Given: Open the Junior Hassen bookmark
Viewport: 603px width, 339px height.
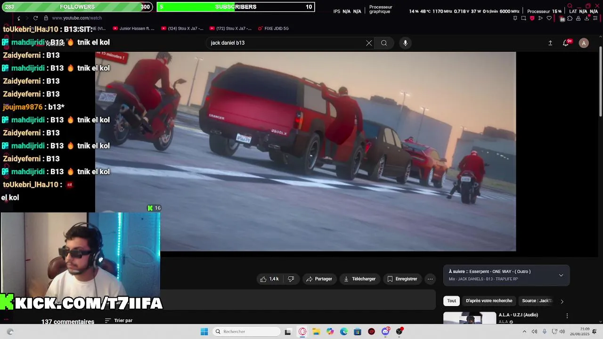Looking at the screenshot, I should [x=133, y=28].
